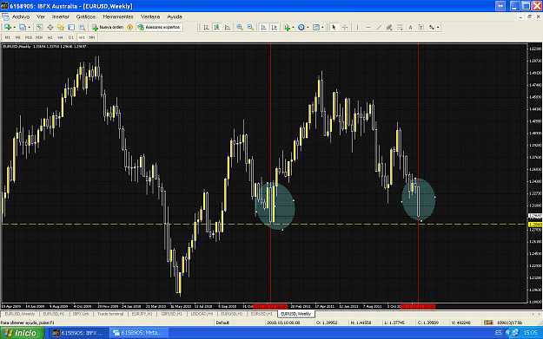Image resolution: width=543 pixels, height=339 pixels.
Task: Click the Inicio start button
Action: (23, 333)
